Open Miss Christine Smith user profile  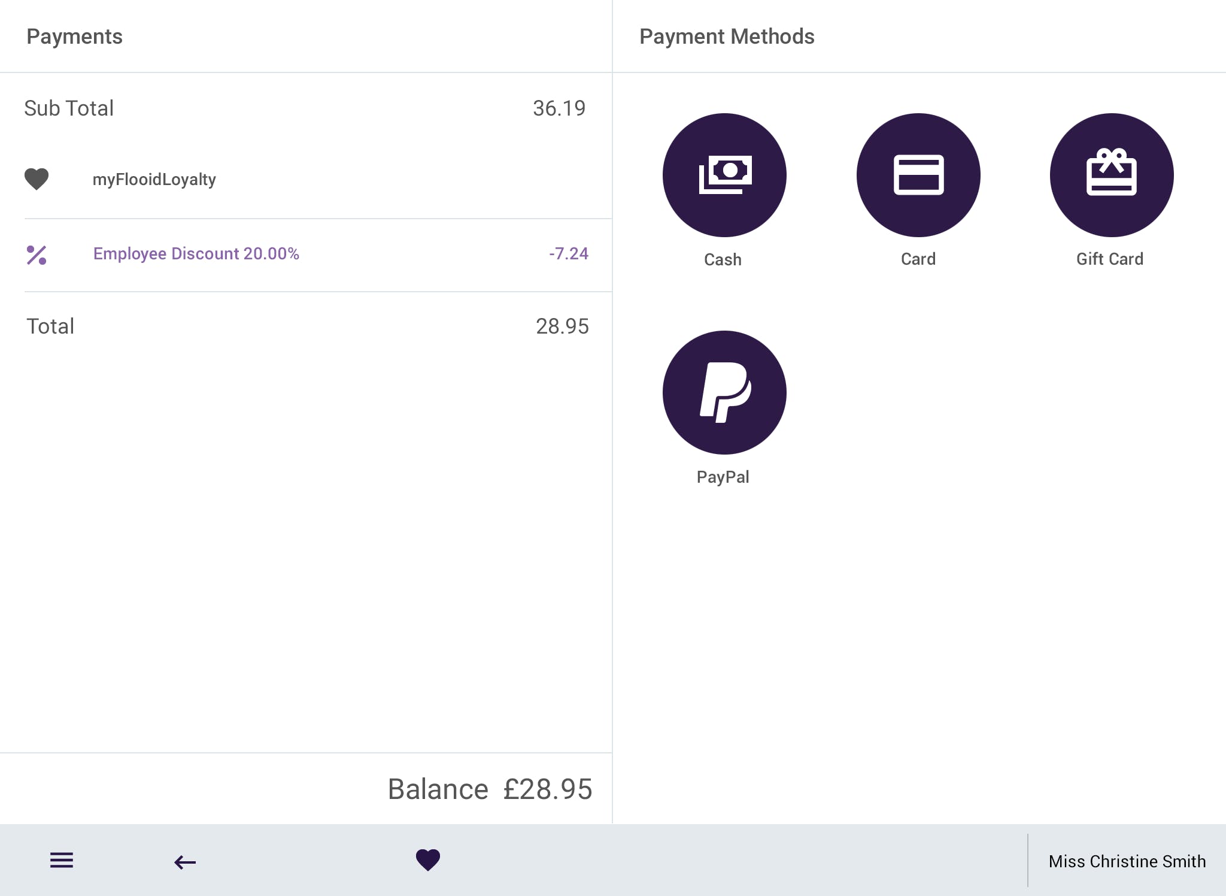click(x=1127, y=861)
